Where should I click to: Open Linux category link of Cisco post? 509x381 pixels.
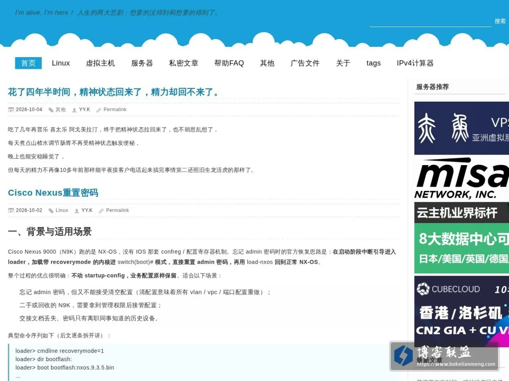62,210
